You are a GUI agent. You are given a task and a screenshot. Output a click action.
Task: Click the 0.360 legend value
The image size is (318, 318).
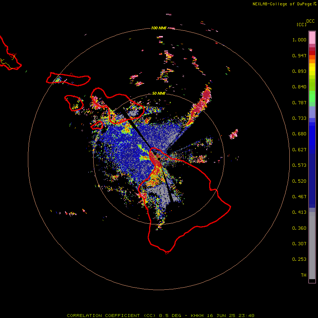click(x=299, y=228)
